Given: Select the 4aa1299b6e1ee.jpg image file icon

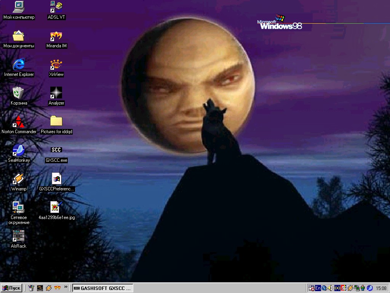Looking at the screenshot, I should [x=56, y=208].
